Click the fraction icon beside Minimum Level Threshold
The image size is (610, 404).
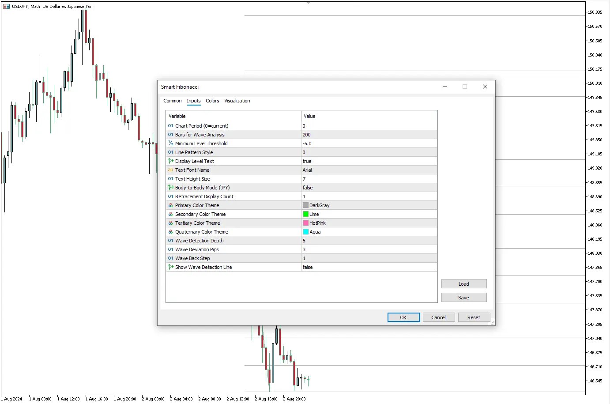pyautogui.click(x=170, y=143)
